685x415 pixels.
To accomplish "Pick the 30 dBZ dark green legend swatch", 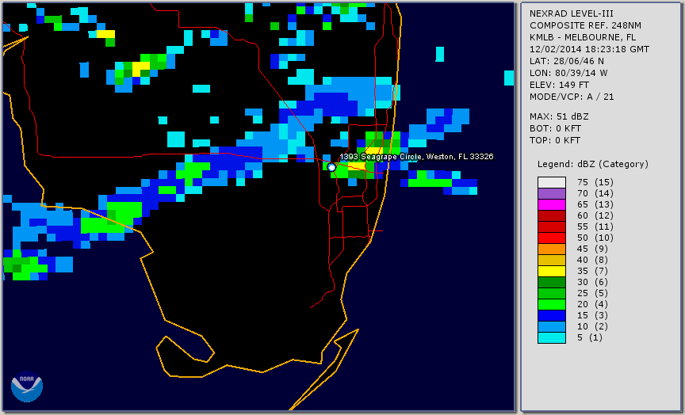I will coord(552,282).
